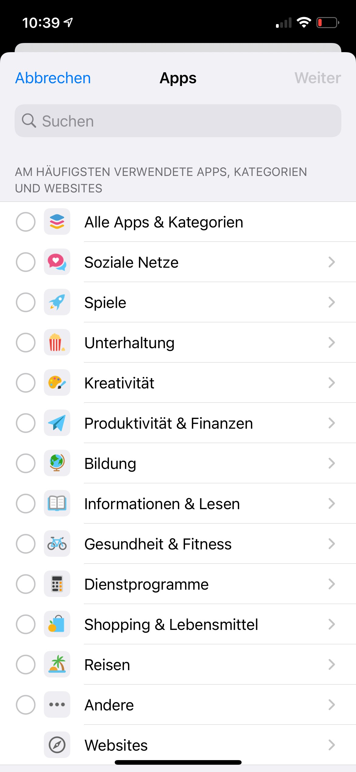Tap the rocket icon for Spiele
This screenshot has width=356, height=772.
point(57,302)
